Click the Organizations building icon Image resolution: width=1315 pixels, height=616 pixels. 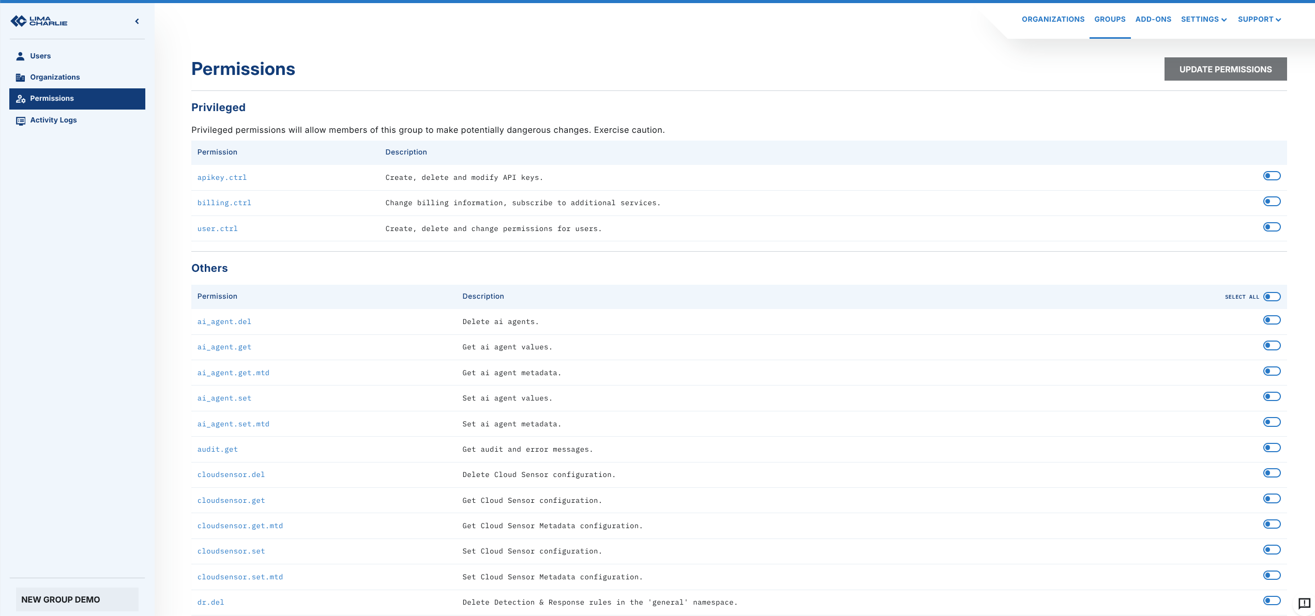tap(20, 78)
